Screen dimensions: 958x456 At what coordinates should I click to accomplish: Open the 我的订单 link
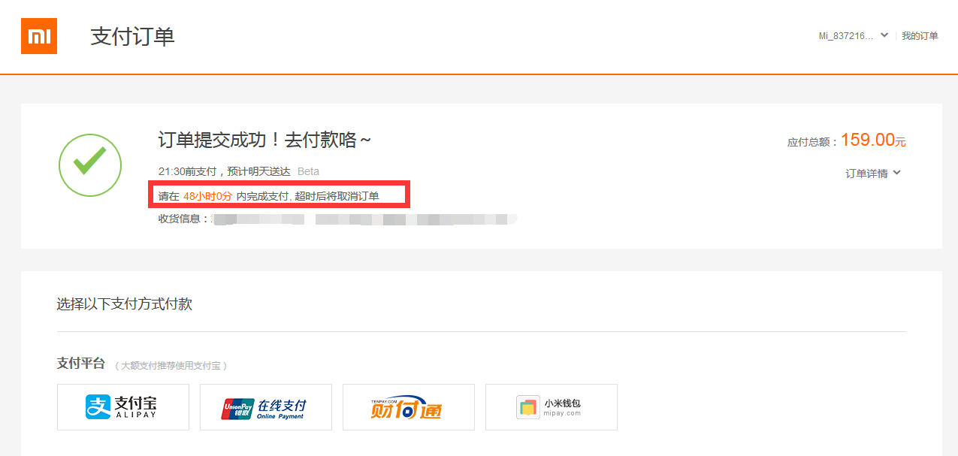pyautogui.click(x=920, y=36)
